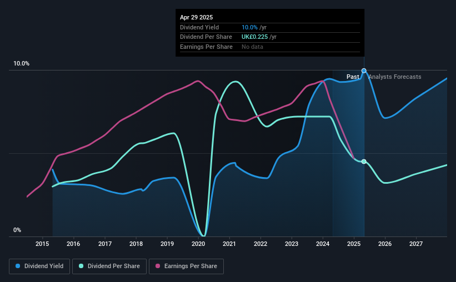
Task: Click the UK£0.225 /yr tooltip value
Action: click(259, 37)
